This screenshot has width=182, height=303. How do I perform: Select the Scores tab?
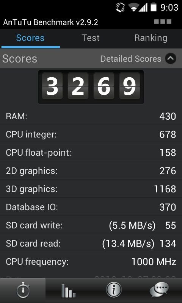pyautogui.click(x=30, y=38)
